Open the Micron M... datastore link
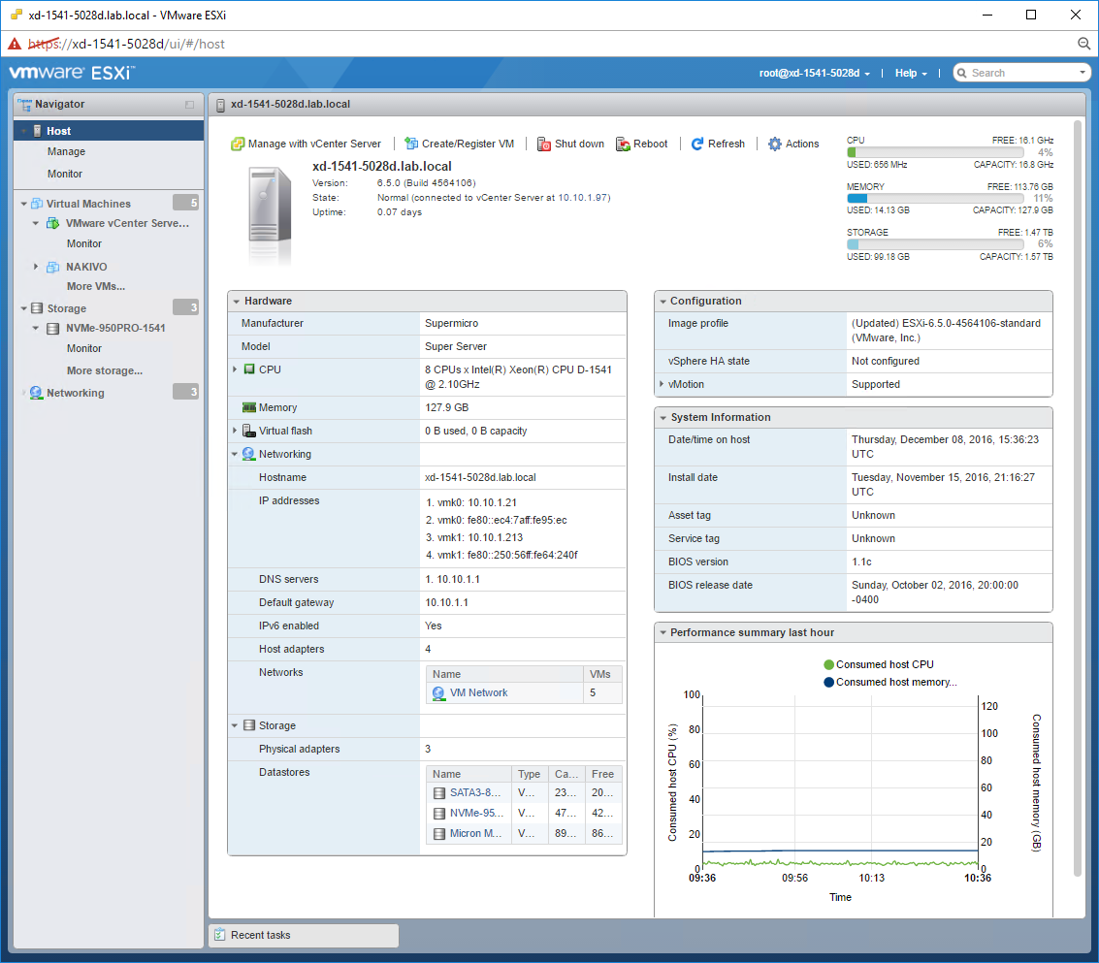Viewport: 1099px width, 963px height. click(476, 833)
